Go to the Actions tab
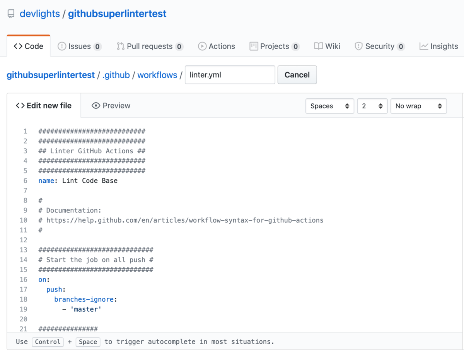The image size is (464, 350). [217, 46]
